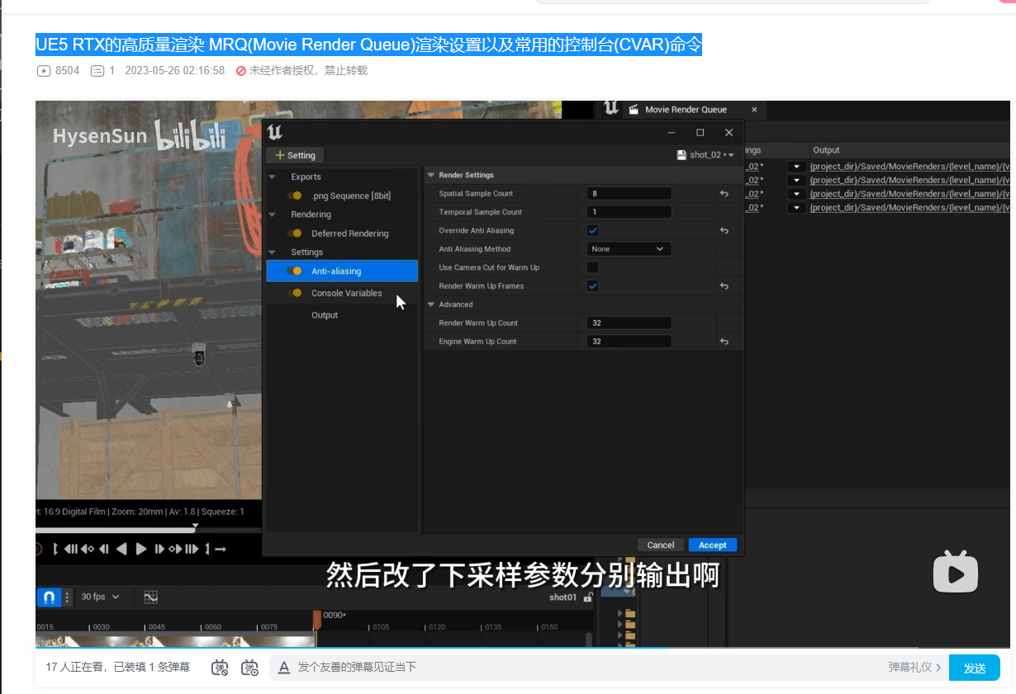The width and height of the screenshot is (1016, 694).
Task: Open the sequencer curve editor icon
Action: (151, 597)
